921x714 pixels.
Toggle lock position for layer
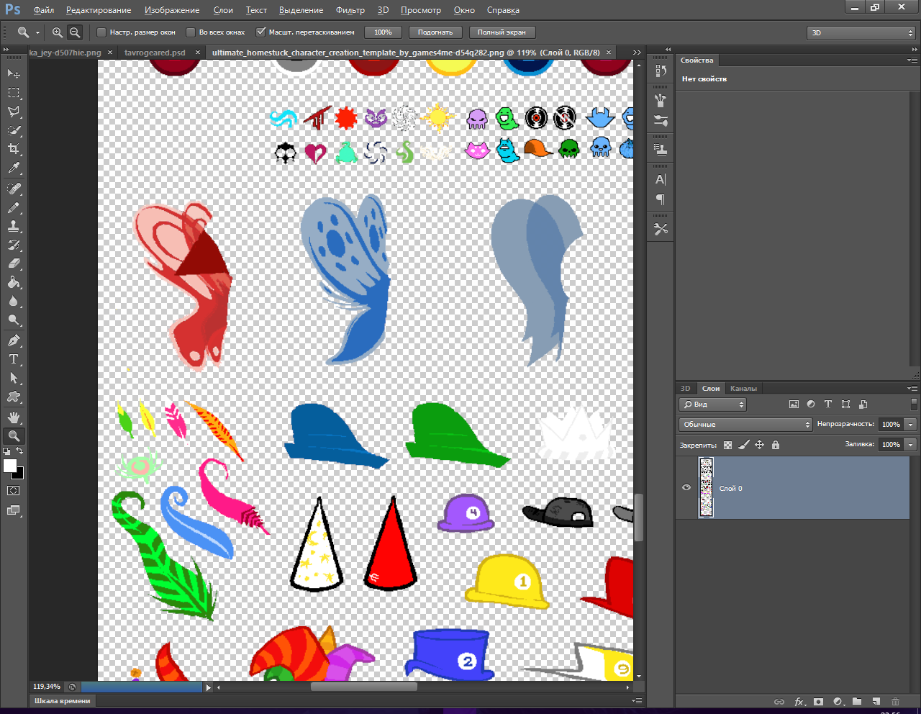click(x=760, y=445)
